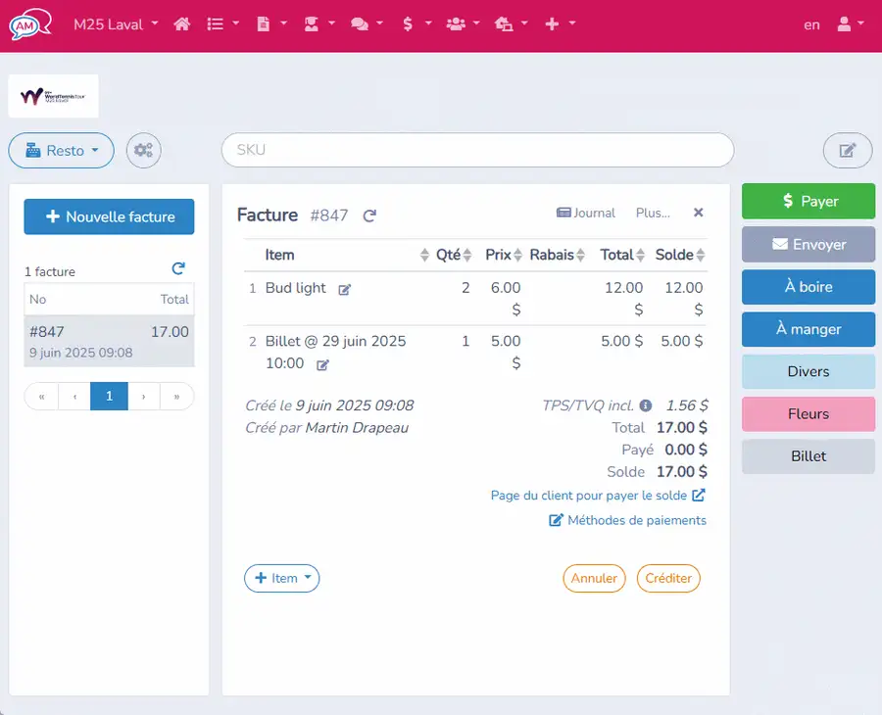Viewport: 882px width, 715px height.
Task: Select the À manger category
Action: tap(808, 329)
